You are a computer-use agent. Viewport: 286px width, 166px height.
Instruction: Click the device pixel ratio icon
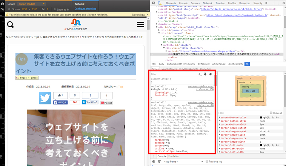pos(43,9)
